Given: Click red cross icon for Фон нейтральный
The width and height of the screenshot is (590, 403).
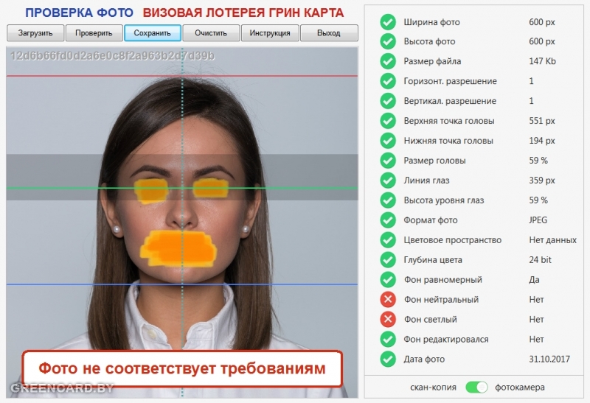Looking at the screenshot, I should point(388,300).
